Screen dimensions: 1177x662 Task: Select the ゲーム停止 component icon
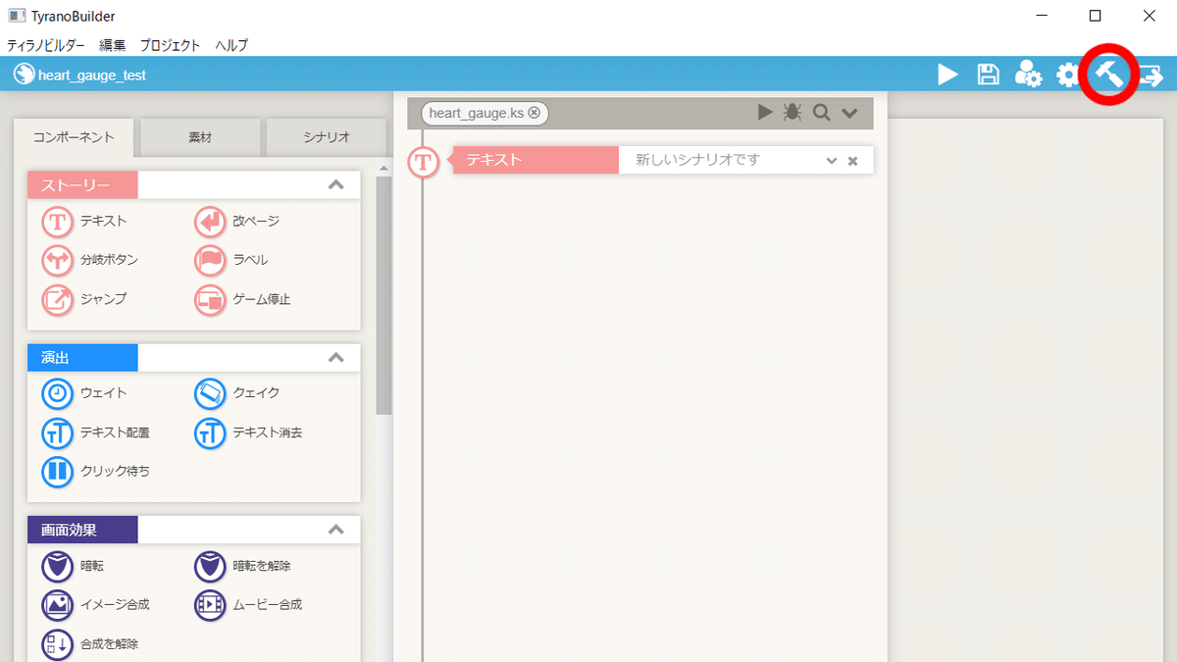(x=210, y=300)
